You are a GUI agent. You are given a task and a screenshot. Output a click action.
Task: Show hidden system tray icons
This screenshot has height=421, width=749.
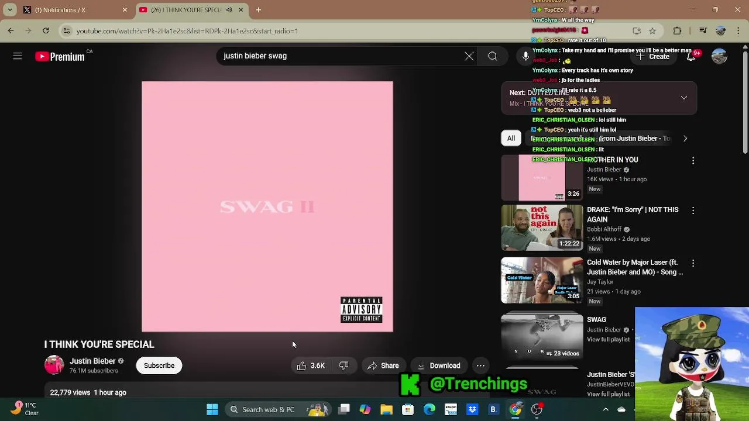[x=606, y=409]
